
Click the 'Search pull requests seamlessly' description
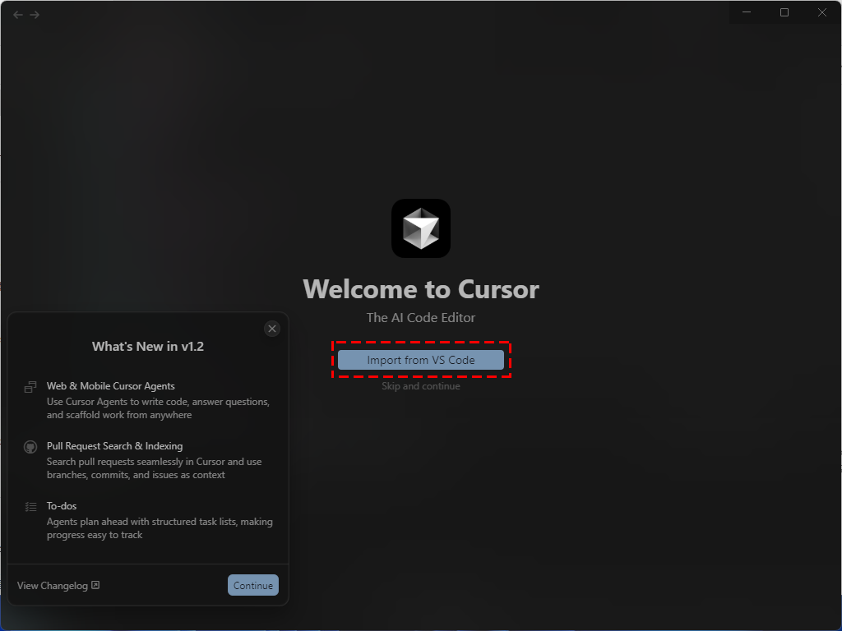pyautogui.click(x=154, y=468)
